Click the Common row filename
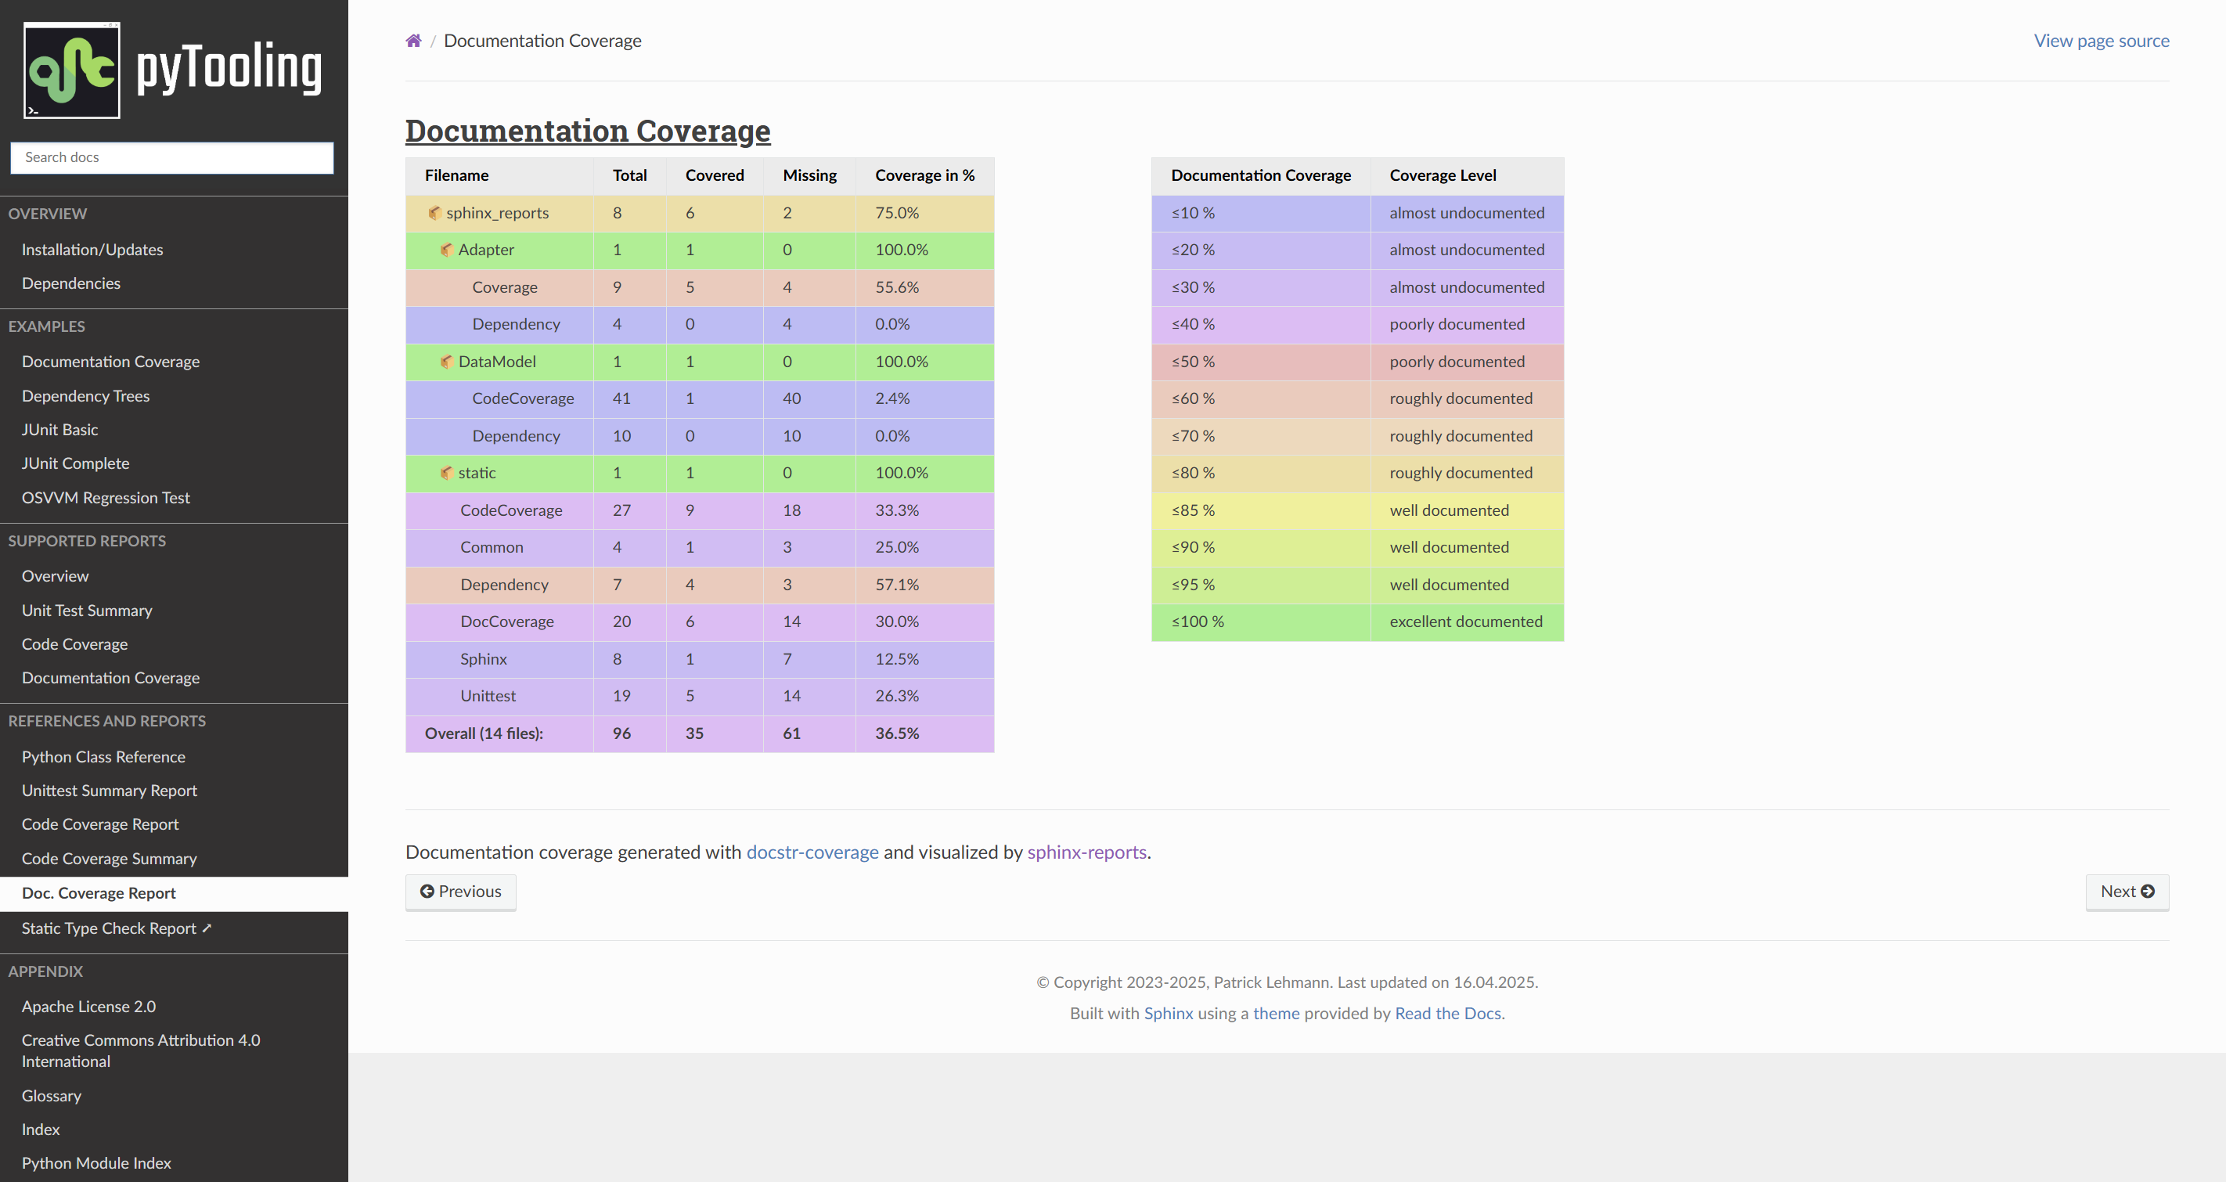The image size is (2226, 1182). click(x=499, y=547)
